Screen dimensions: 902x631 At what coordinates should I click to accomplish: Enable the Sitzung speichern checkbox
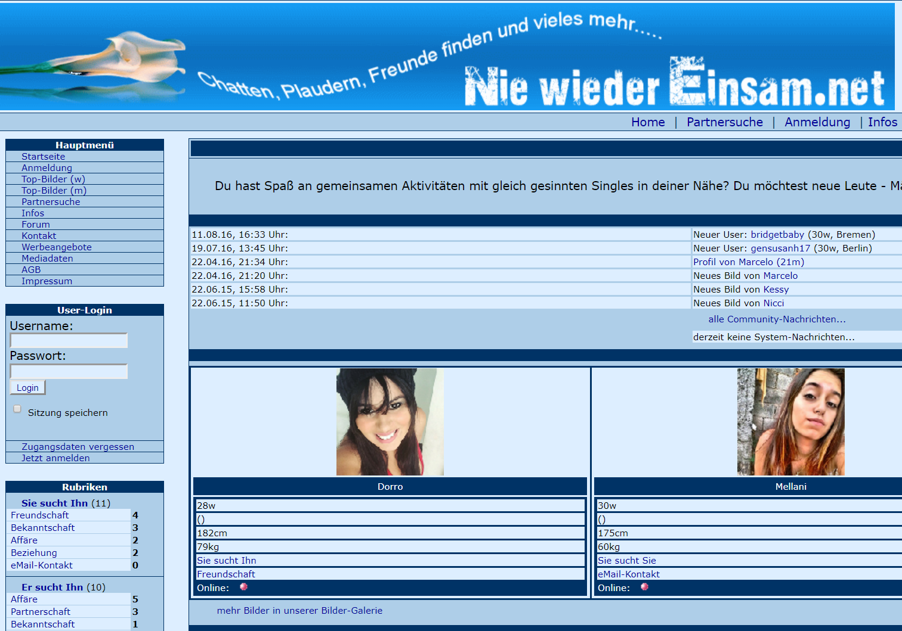click(x=17, y=409)
